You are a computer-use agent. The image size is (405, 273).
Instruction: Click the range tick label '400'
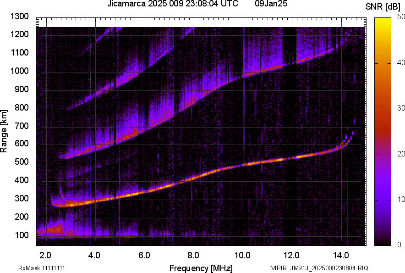point(22,180)
